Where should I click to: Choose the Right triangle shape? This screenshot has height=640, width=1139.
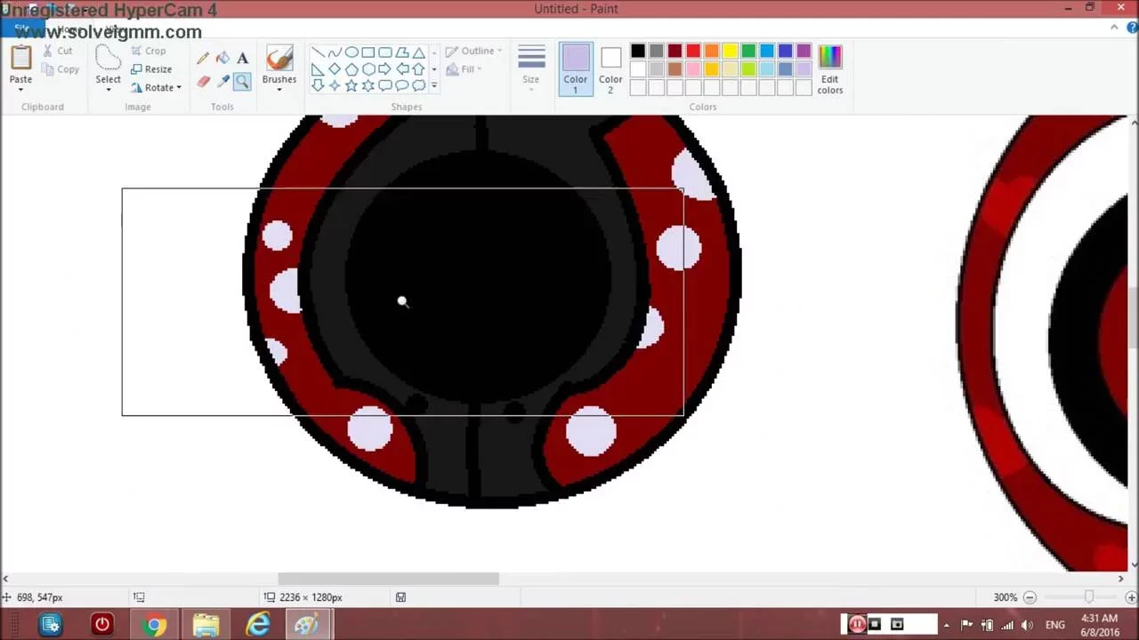click(319, 69)
